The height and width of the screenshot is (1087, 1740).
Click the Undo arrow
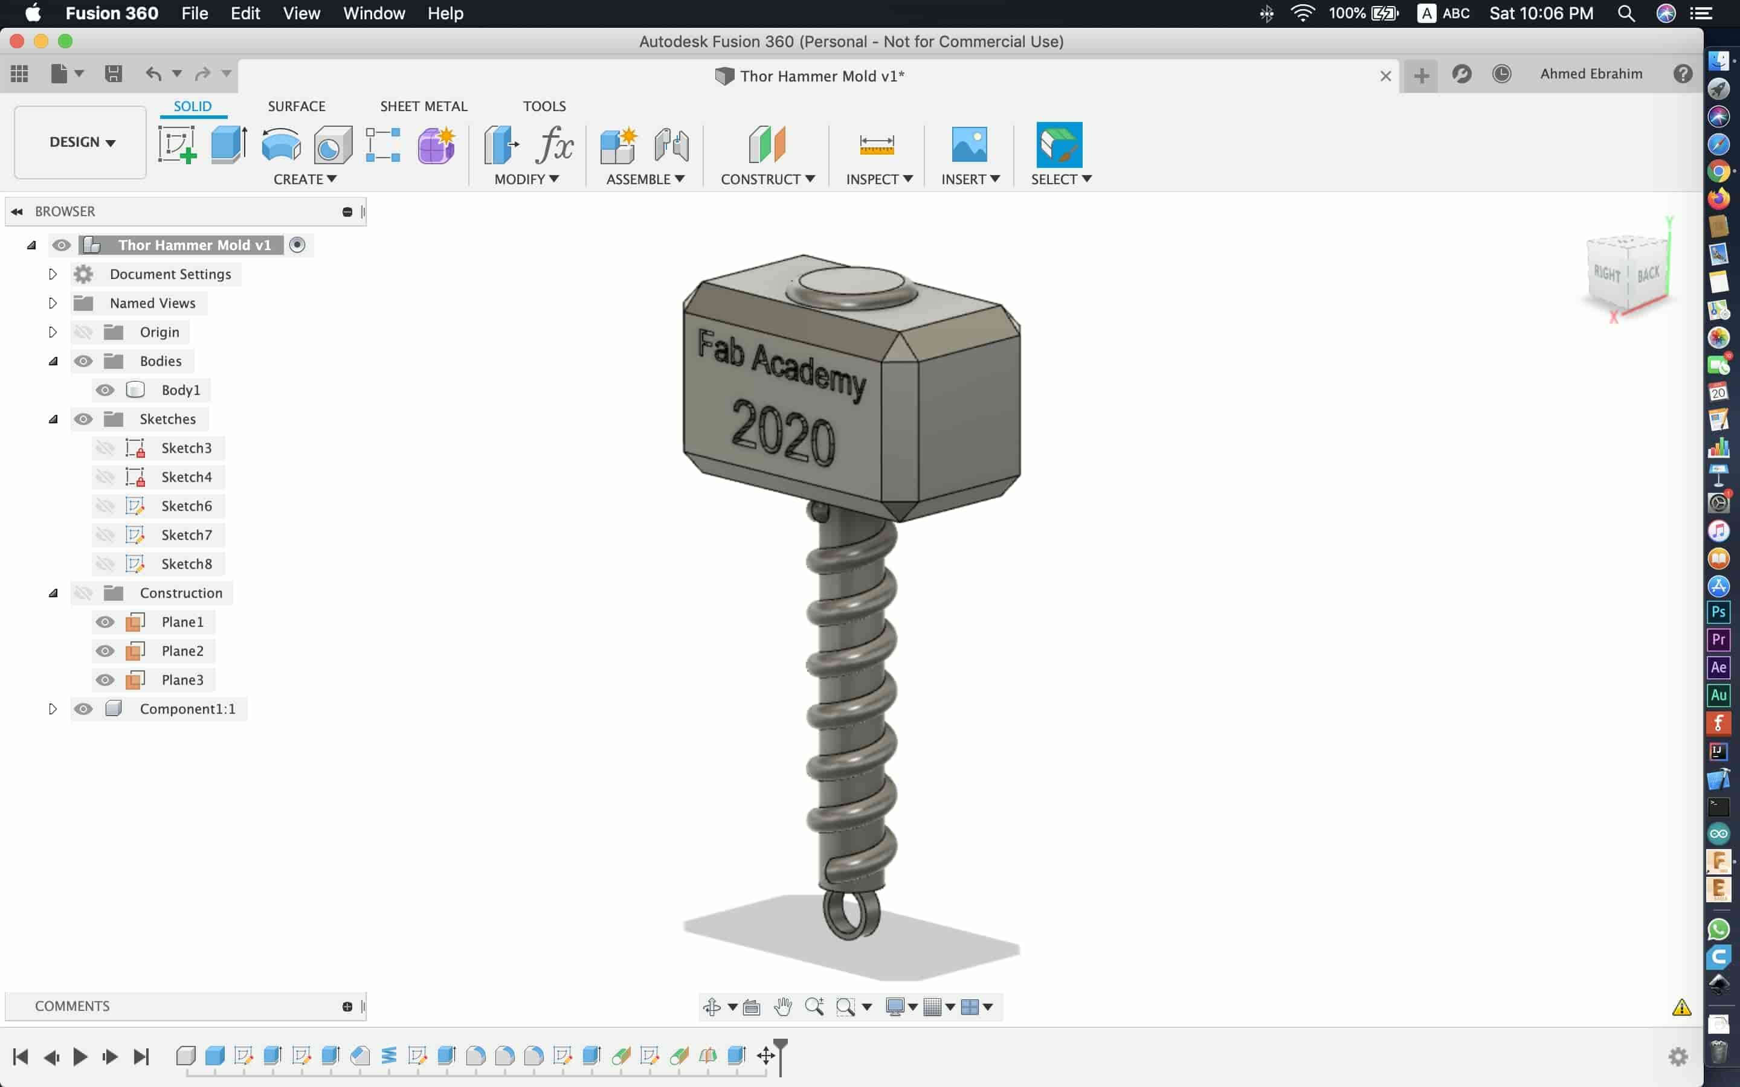click(x=153, y=73)
